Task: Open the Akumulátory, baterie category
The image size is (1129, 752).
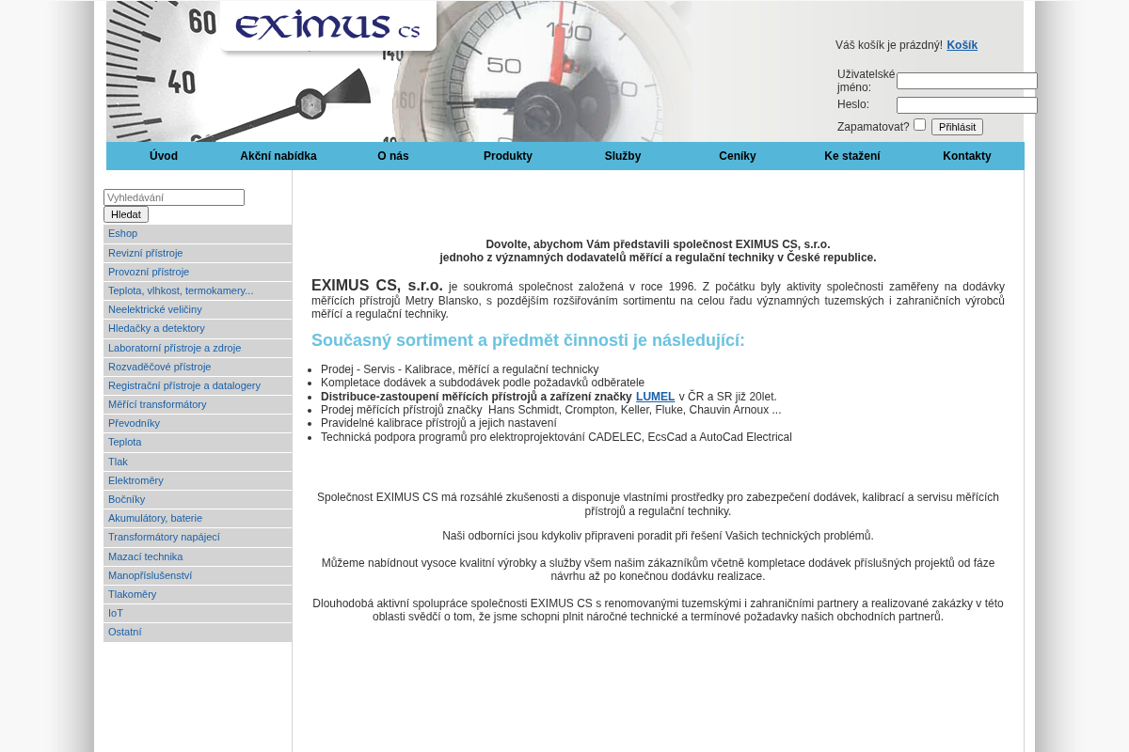Action: coord(198,518)
